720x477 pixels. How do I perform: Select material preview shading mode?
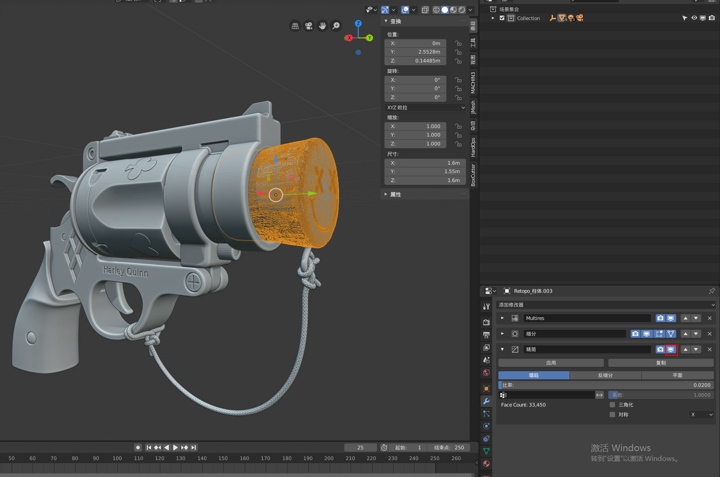coord(453,10)
